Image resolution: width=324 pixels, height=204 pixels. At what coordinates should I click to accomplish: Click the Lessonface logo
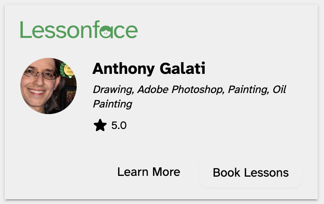(79, 30)
